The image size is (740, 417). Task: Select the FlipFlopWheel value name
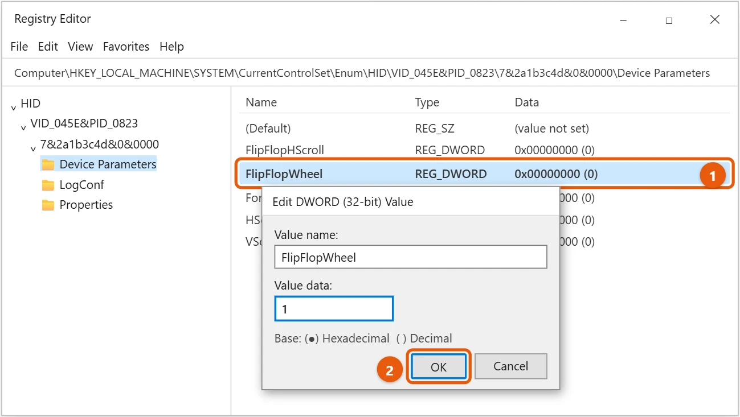pyautogui.click(x=284, y=174)
